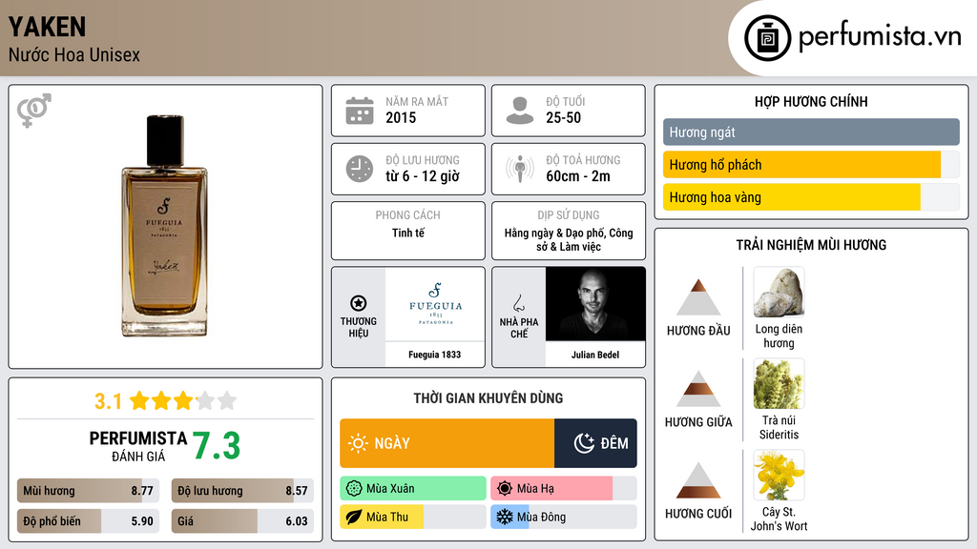Viewport: 977px width, 549px height.
Task: Click the sun icon for Mùa Hạ
Action: point(505,489)
